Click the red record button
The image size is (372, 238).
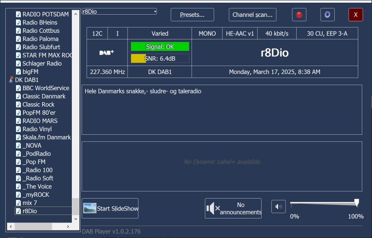pos(299,15)
